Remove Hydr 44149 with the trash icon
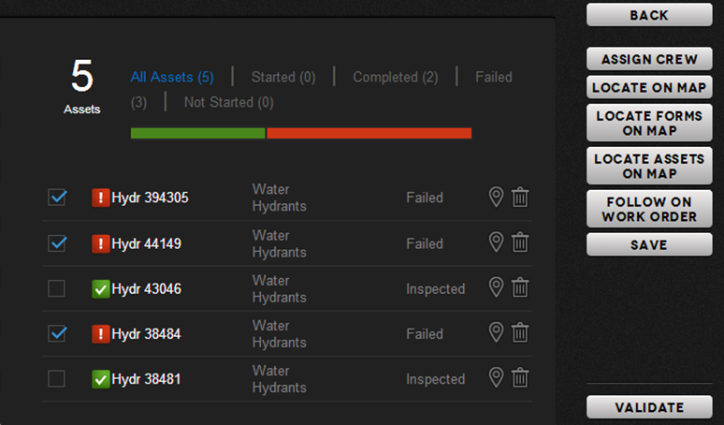Screen dimensions: 724x425 click(x=520, y=242)
